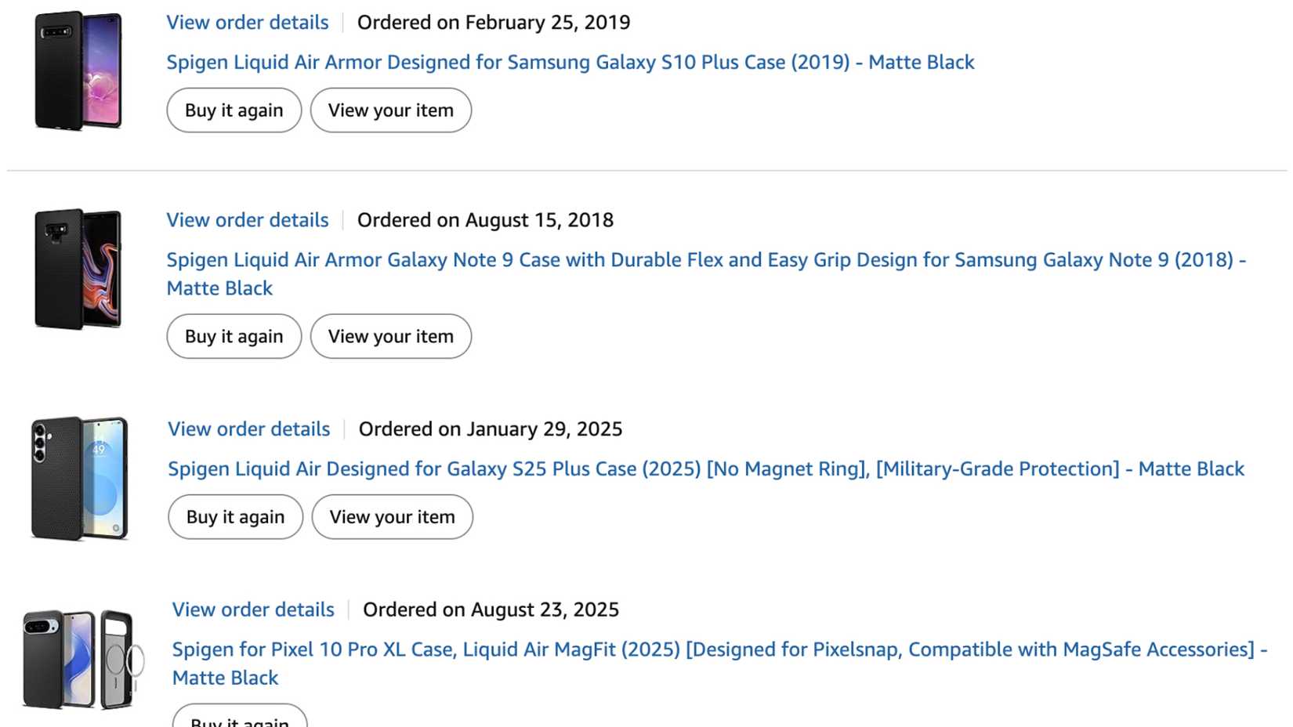Open Spigen Galaxy S10 Plus Case title link
Viewport: 1293px width, 727px height.
tap(570, 62)
